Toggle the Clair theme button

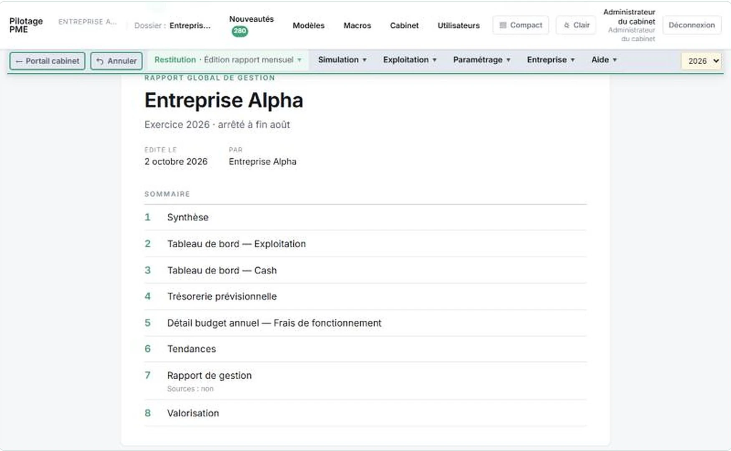click(576, 25)
